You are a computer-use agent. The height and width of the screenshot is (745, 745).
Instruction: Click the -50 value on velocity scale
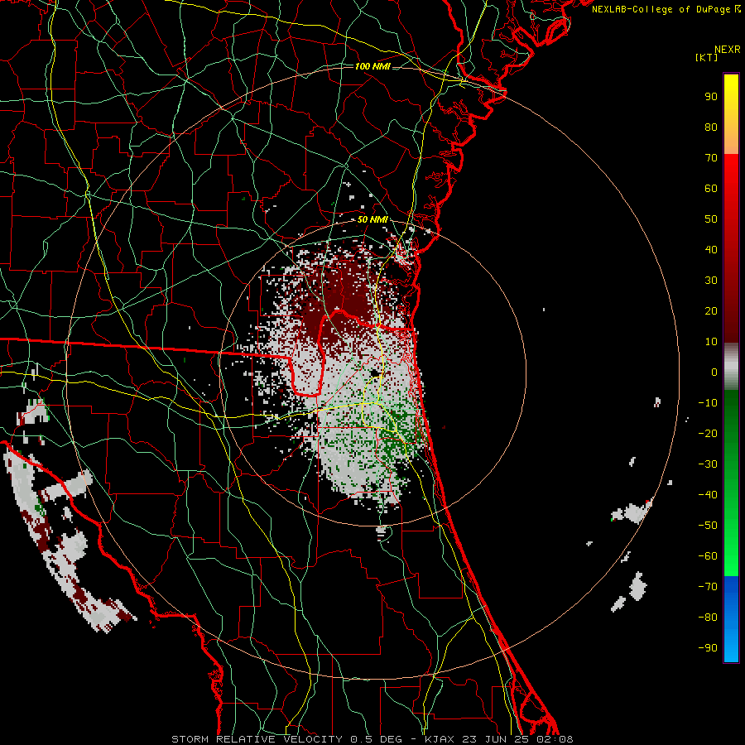tap(708, 526)
